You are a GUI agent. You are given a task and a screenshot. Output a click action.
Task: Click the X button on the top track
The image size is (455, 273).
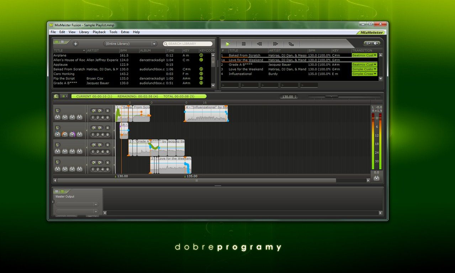click(107, 111)
